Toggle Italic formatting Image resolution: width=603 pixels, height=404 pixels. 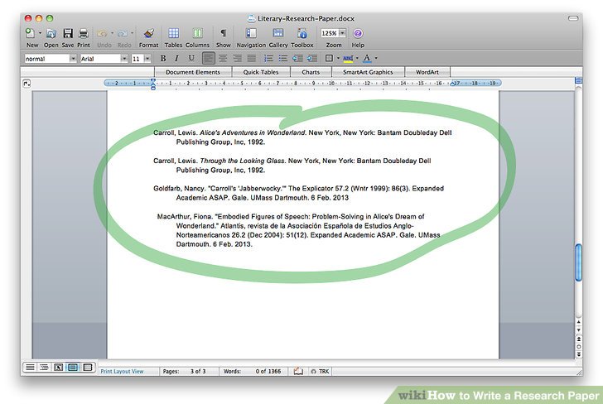coord(177,58)
